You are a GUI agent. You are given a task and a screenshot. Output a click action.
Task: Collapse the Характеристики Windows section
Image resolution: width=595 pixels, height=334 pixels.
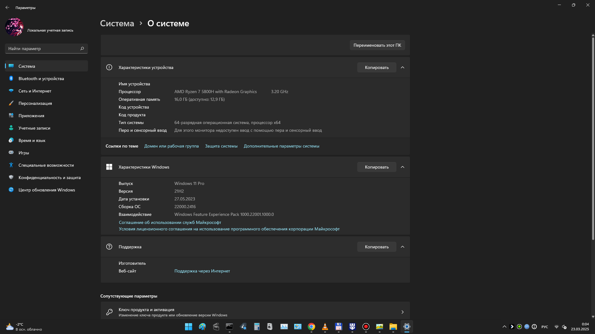(x=403, y=167)
